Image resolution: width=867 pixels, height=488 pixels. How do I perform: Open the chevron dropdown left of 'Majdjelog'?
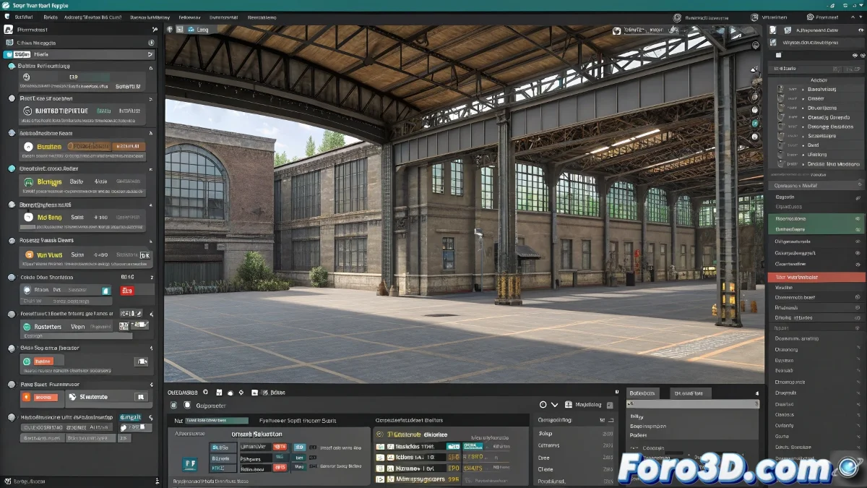tap(555, 405)
